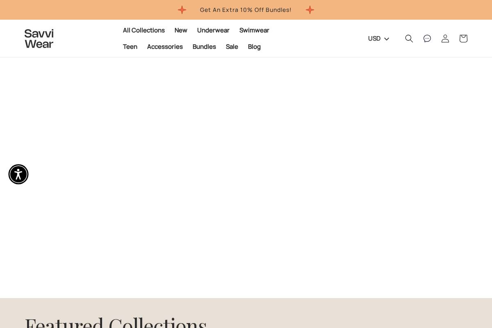This screenshot has width=492, height=328.
Task: Open the chat support icon
Action: point(427,39)
